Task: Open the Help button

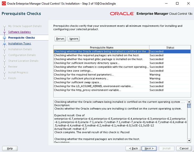Action: coord(10,148)
